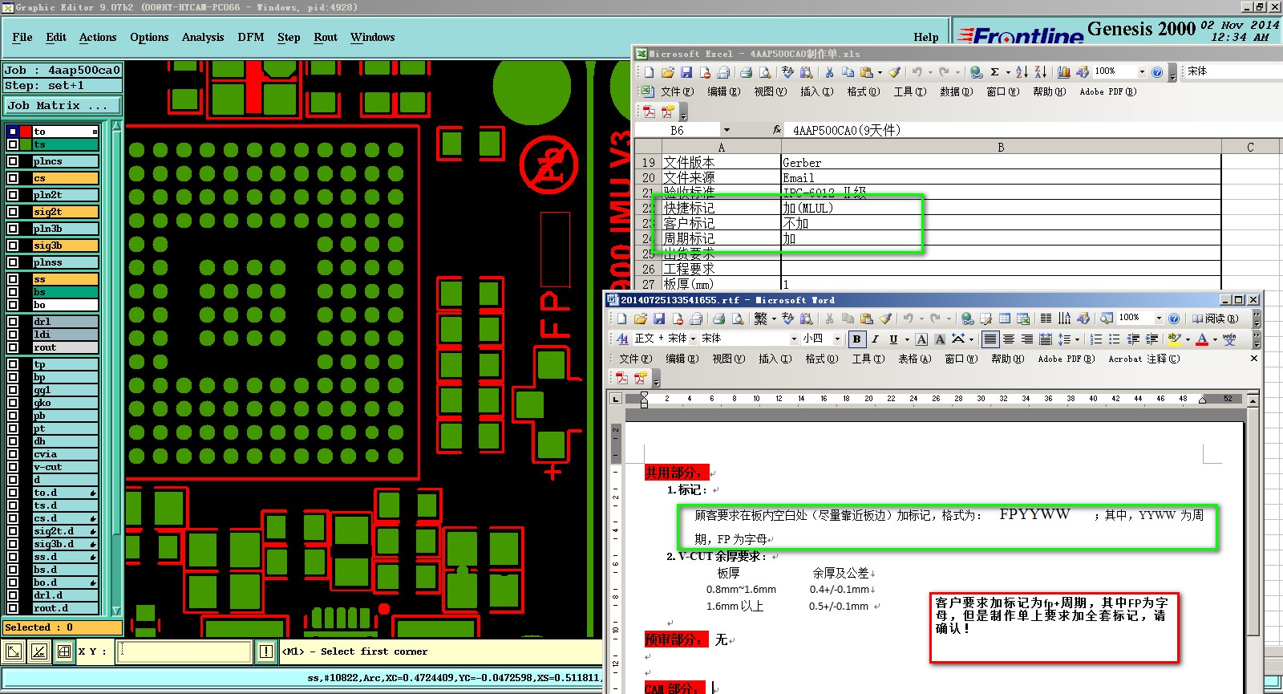Click numbered list icon in Word
This screenshot has height=694, width=1283.
[x=1096, y=339]
